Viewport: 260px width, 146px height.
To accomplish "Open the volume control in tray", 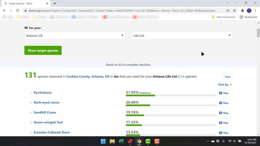I will tap(234, 141).
